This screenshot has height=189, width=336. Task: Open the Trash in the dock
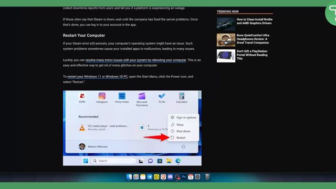[x=207, y=177]
